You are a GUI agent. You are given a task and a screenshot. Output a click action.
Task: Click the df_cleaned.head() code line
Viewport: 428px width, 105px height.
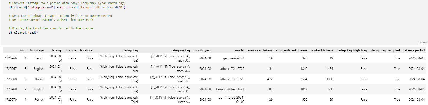tap(23, 33)
